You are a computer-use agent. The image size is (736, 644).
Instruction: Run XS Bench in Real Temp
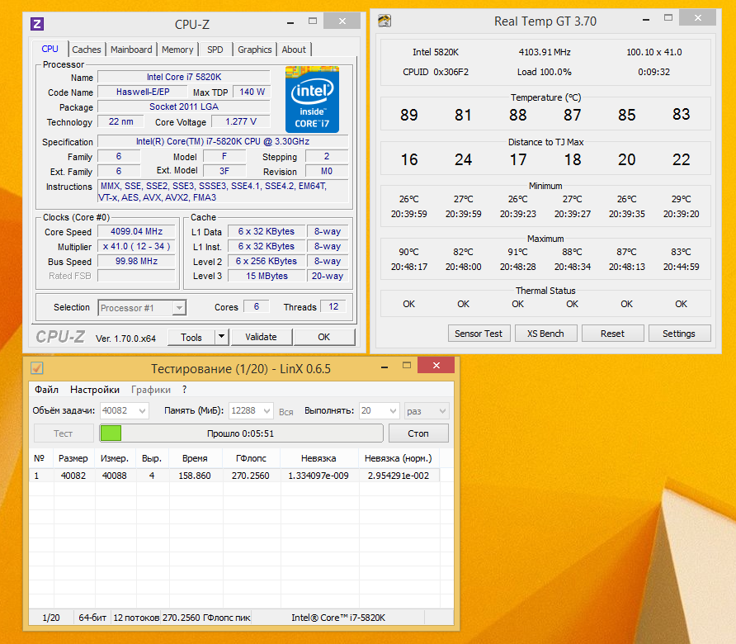click(545, 334)
